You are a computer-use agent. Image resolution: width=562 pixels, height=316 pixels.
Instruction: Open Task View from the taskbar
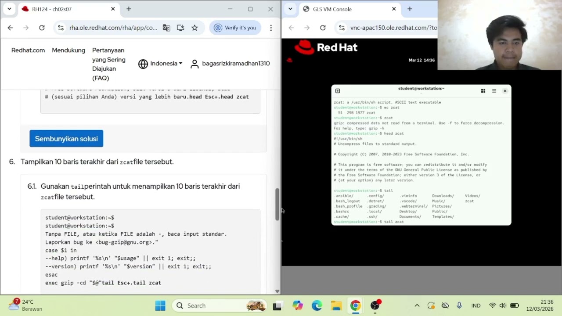pos(277,305)
